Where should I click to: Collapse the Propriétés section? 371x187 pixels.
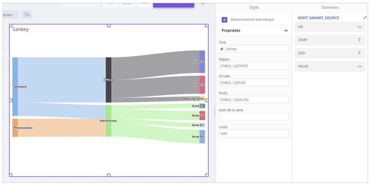pos(286,31)
